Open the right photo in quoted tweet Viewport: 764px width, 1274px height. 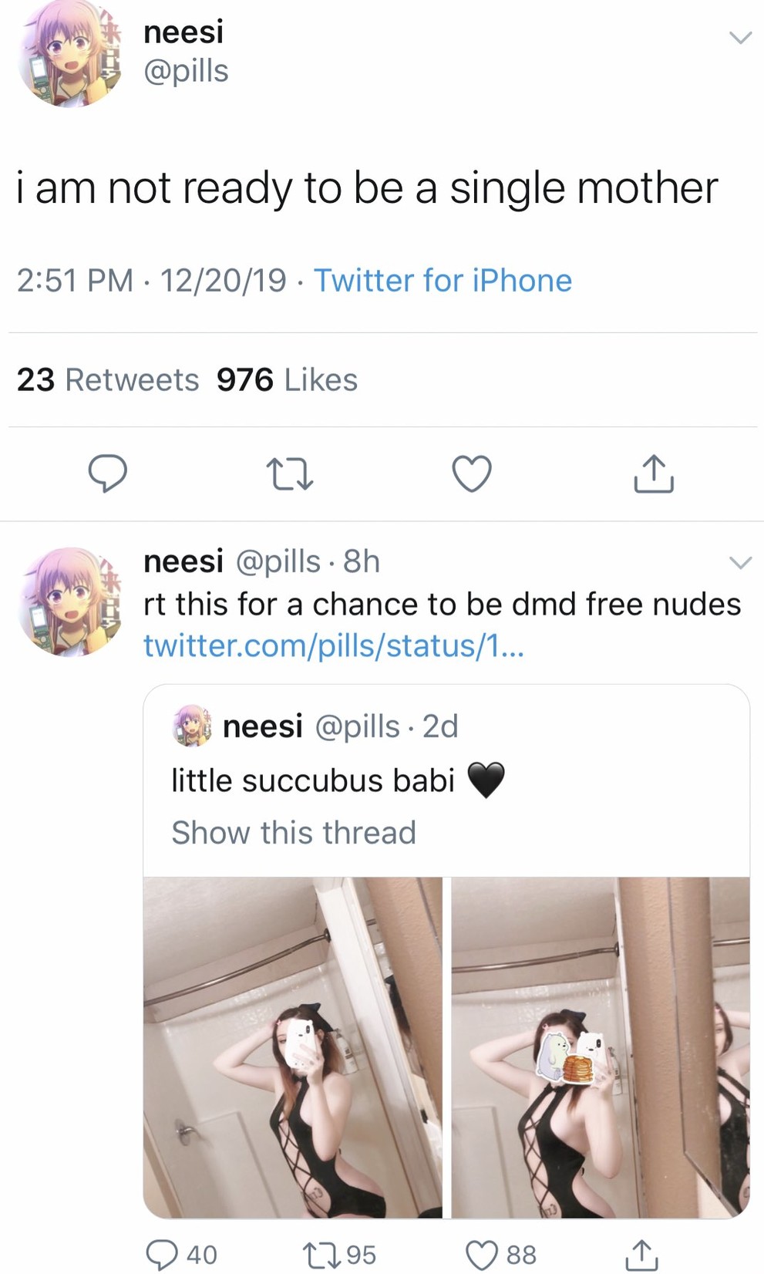(600, 1047)
